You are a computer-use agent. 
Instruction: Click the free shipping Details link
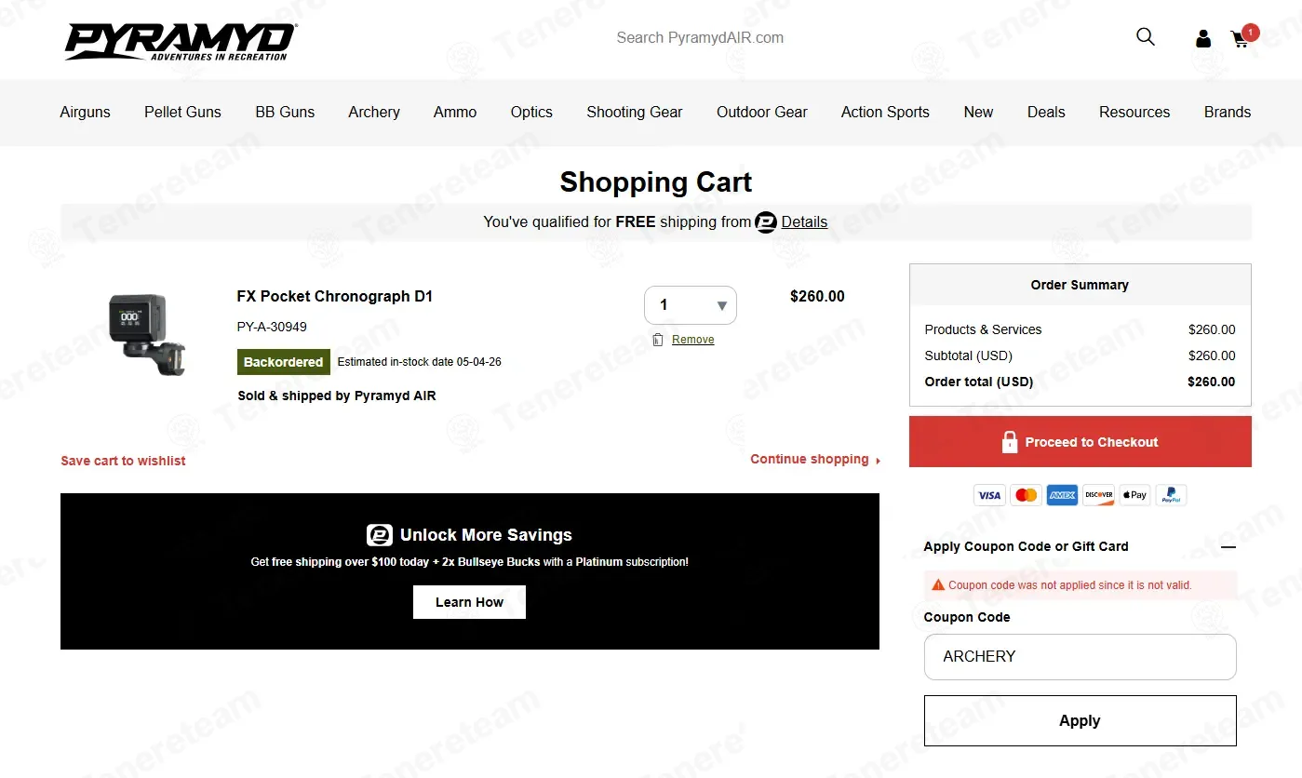coord(804,222)
